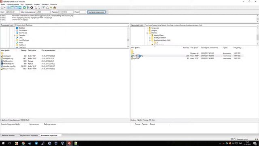Open the Редактирование menu

tap(13, 4)
